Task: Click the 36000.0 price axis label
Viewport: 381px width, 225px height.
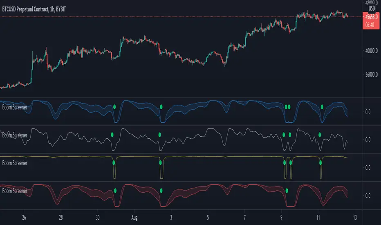Action: click(372, 75)
